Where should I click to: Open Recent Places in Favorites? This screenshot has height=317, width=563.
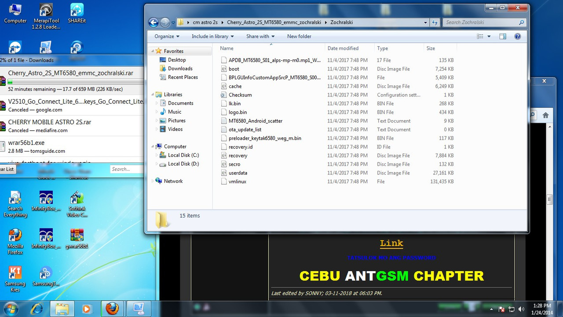coord(183,77)
